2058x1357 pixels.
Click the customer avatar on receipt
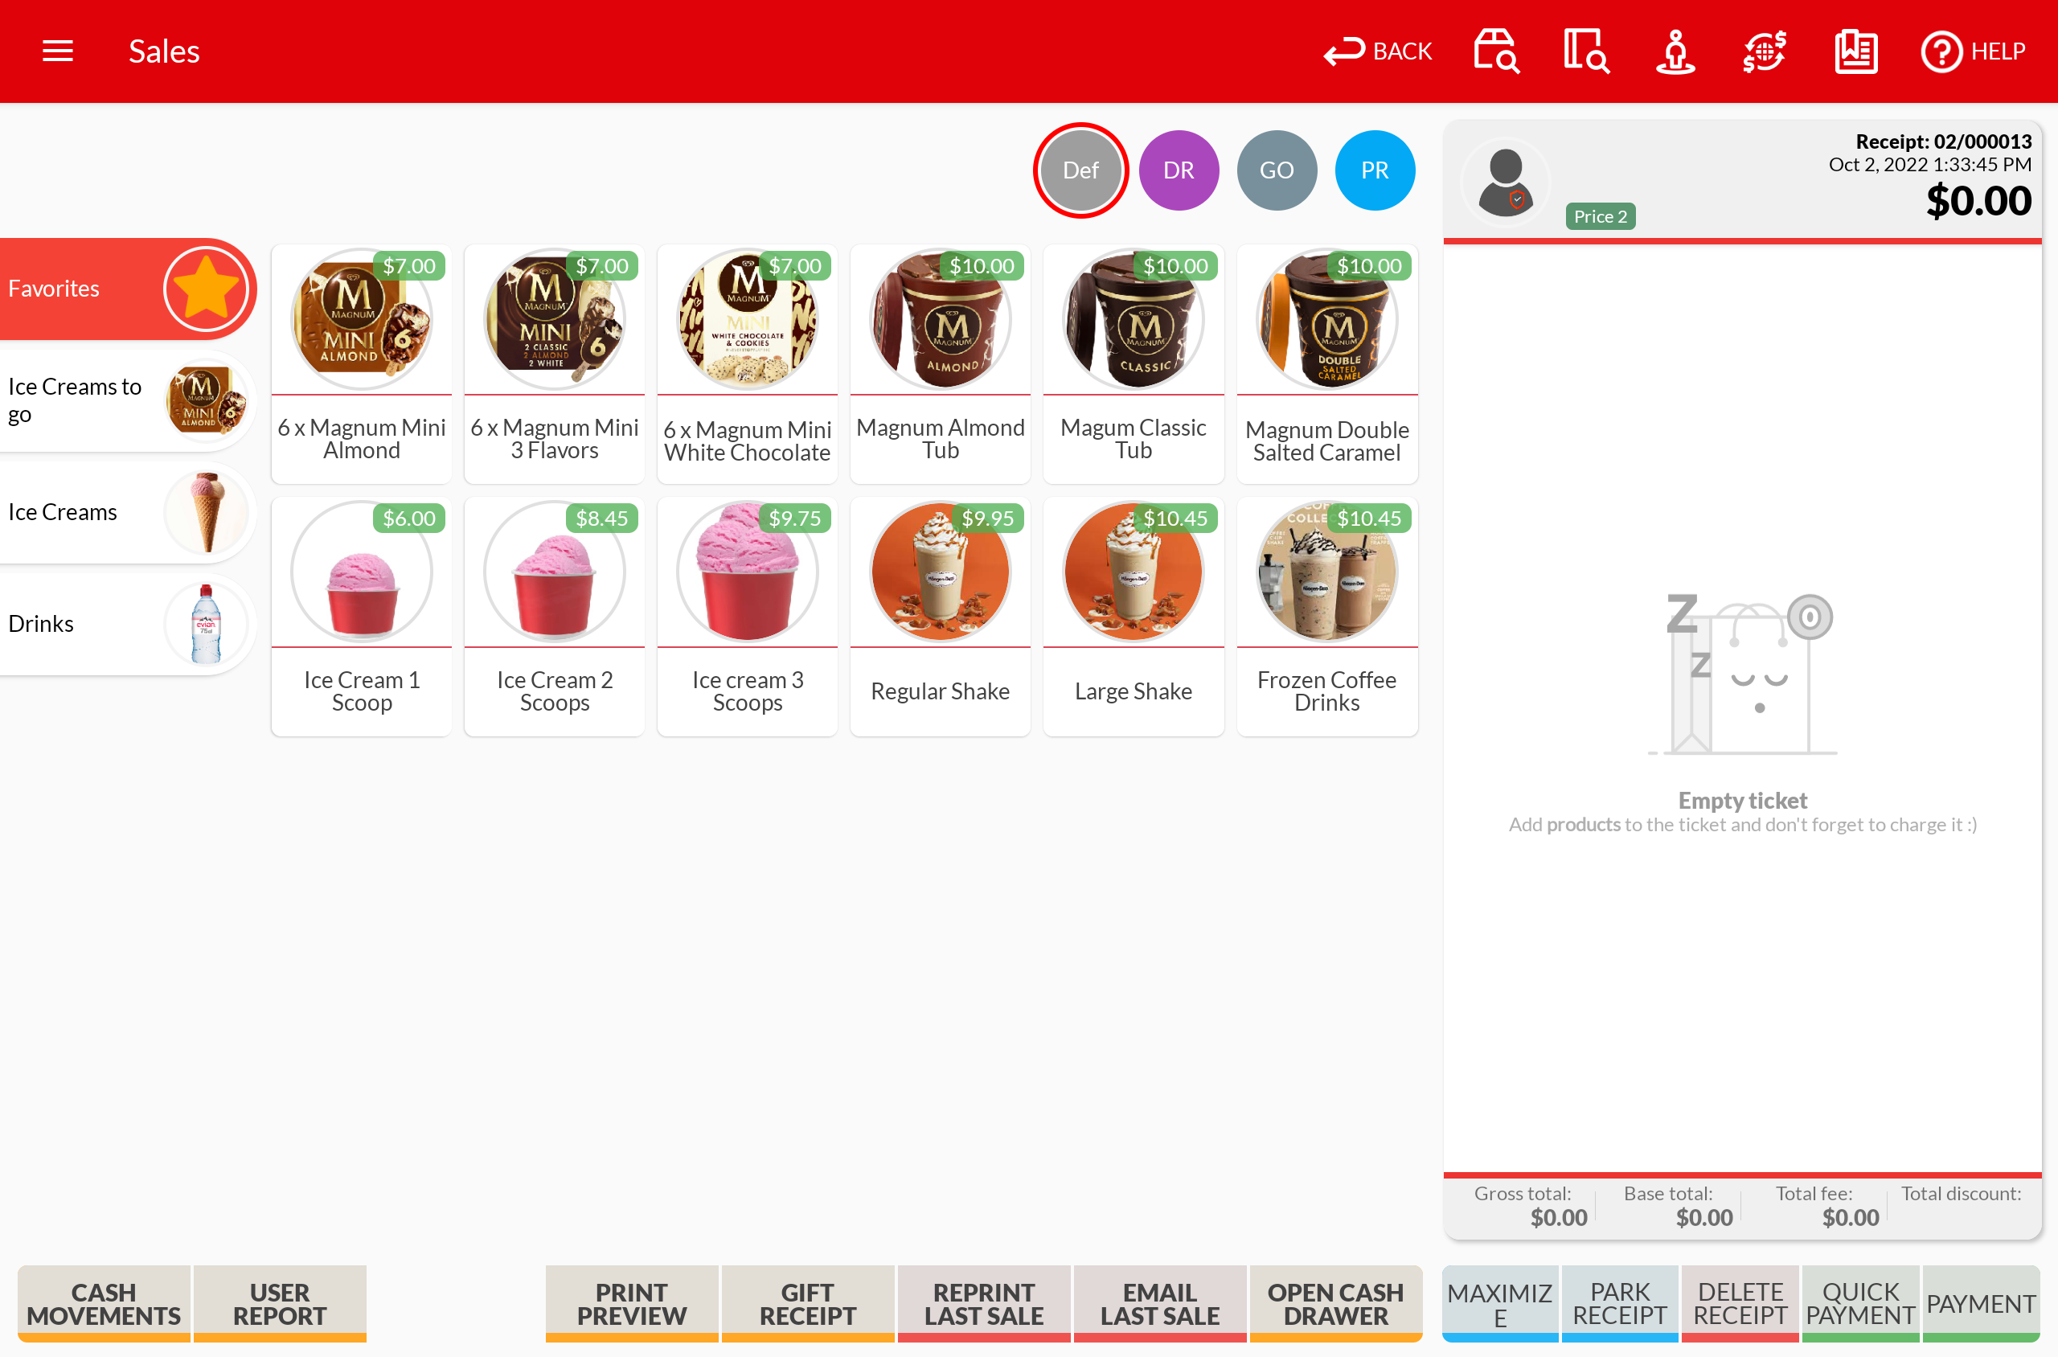coord(1505,182)
